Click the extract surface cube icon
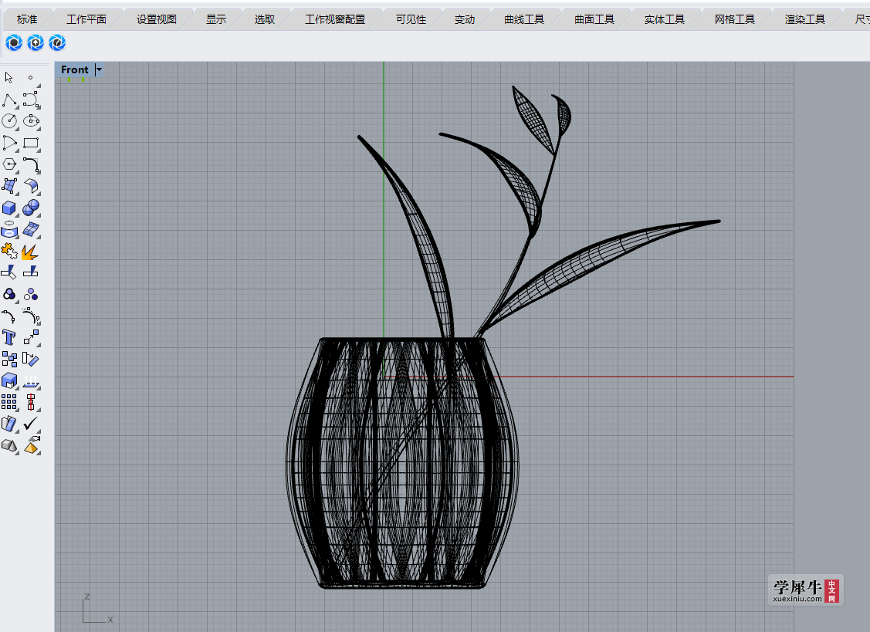 pos(9,380)
